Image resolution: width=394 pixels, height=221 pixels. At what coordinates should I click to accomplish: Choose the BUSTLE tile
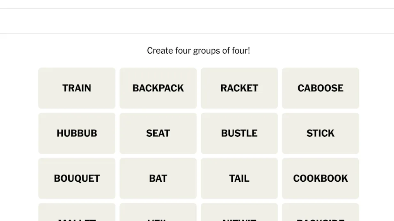pyautogui.click(x=239, y=133)
